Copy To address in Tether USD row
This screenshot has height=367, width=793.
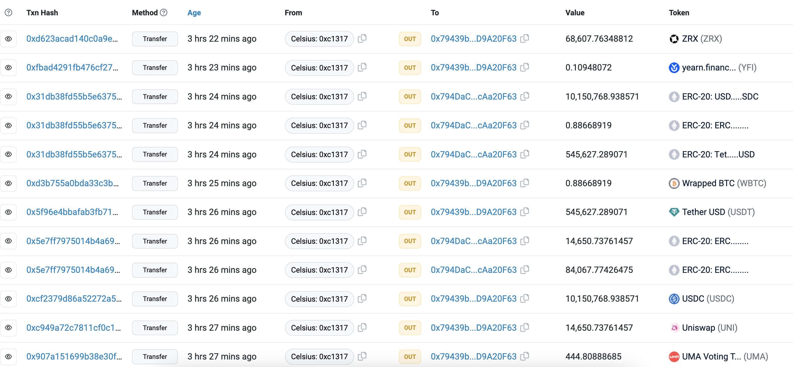click(525, 212)
